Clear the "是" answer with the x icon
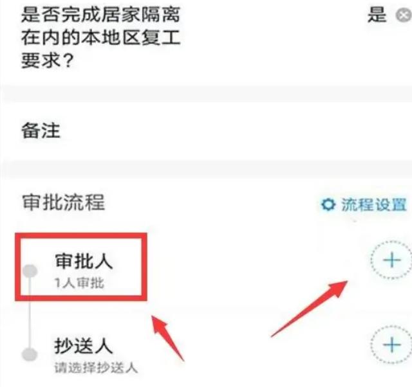 pos(404,15)
